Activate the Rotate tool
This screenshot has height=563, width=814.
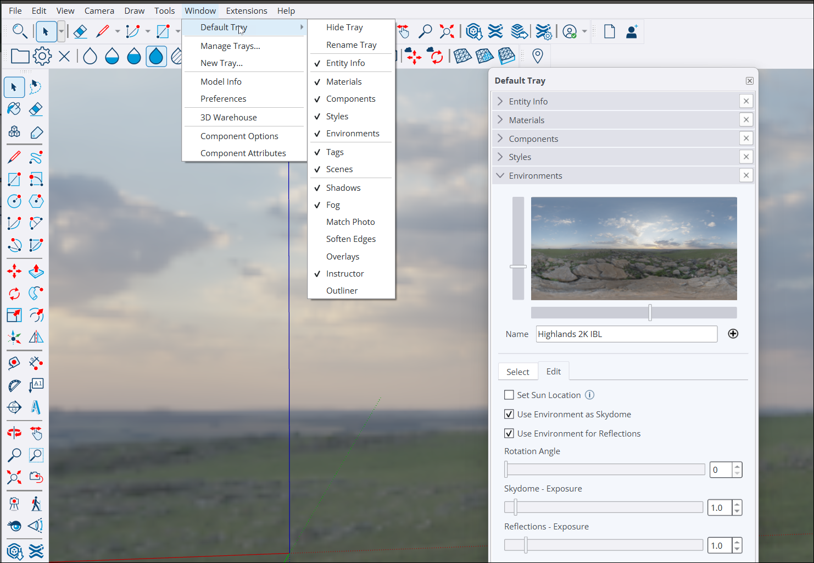[14, 293]
